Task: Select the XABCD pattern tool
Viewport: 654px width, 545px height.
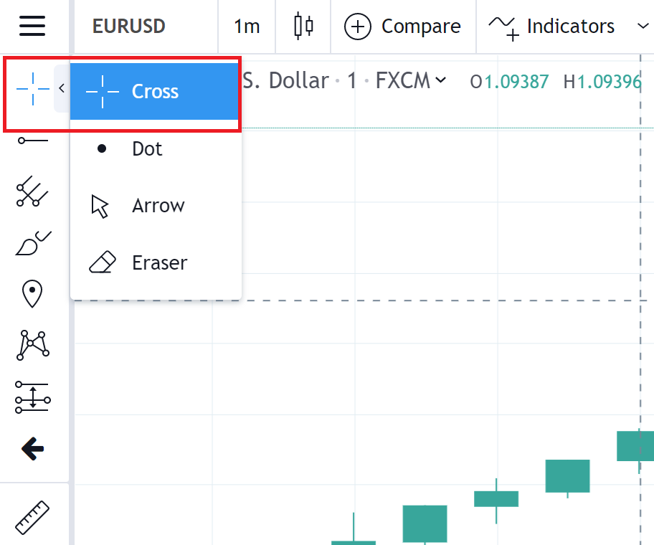Action: click(32, 345)
